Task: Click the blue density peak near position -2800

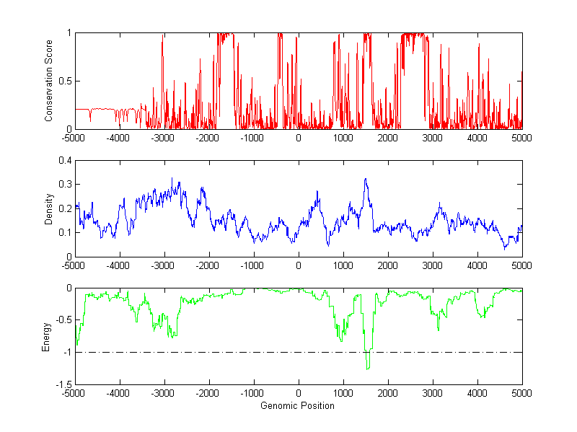Action: pyautogui.click(x=172, y=179)
